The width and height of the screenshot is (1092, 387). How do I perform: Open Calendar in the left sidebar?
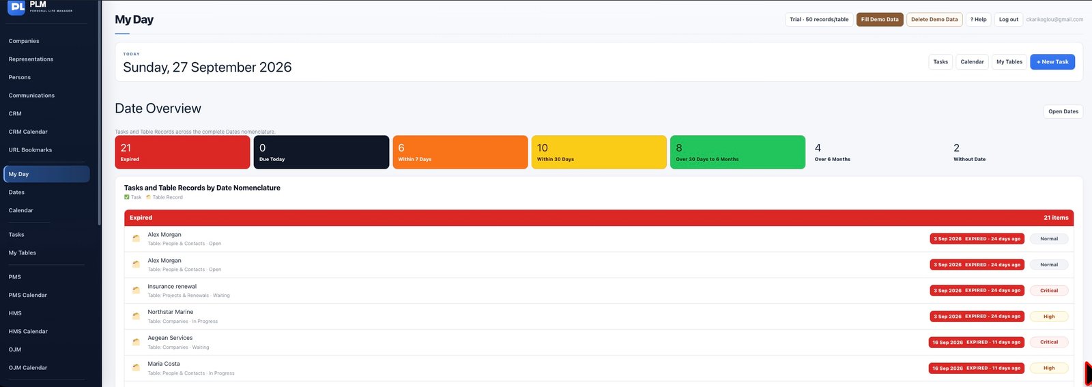coord(21,210)
